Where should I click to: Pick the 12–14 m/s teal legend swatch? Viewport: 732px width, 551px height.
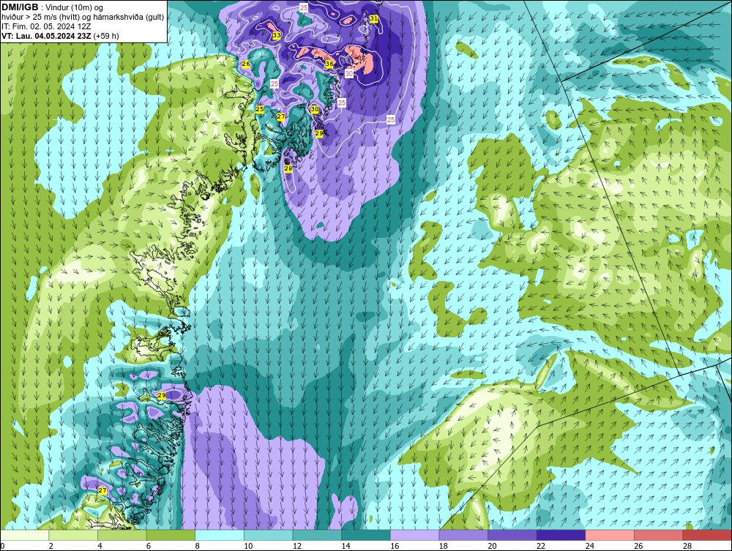point(317,535)
